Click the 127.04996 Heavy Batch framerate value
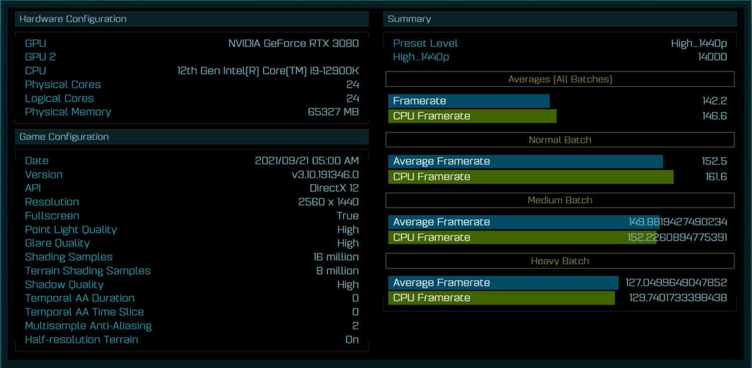The height and width of the screenshot is (368, 752). pyautogui.click(x=676, y=283)
